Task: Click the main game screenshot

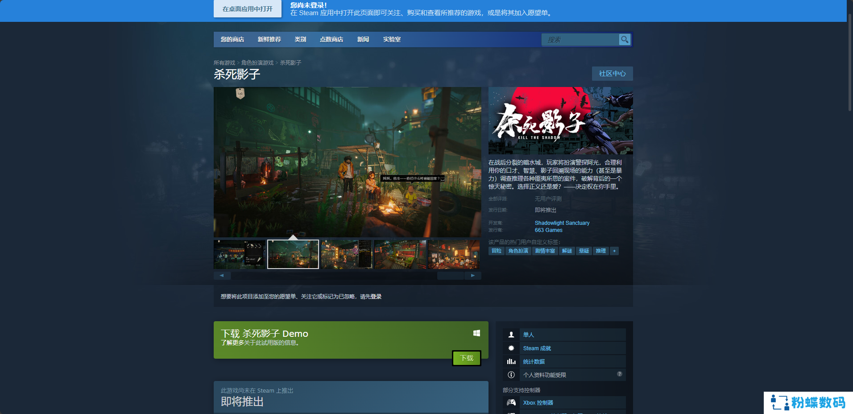Action: (348, 162)
